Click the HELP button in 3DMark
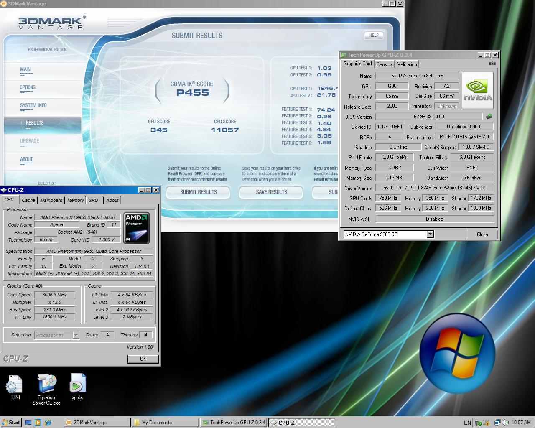The height and width of the screenshot is (428, 535). click(x=374, y=36)
